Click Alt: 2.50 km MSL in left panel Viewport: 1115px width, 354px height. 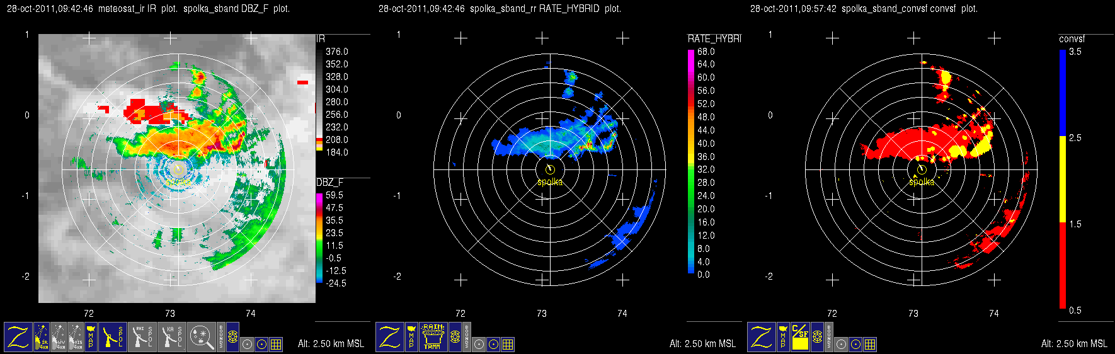(331, 344)
